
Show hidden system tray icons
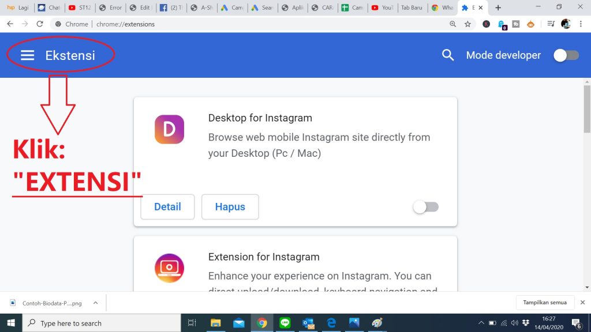481,323
